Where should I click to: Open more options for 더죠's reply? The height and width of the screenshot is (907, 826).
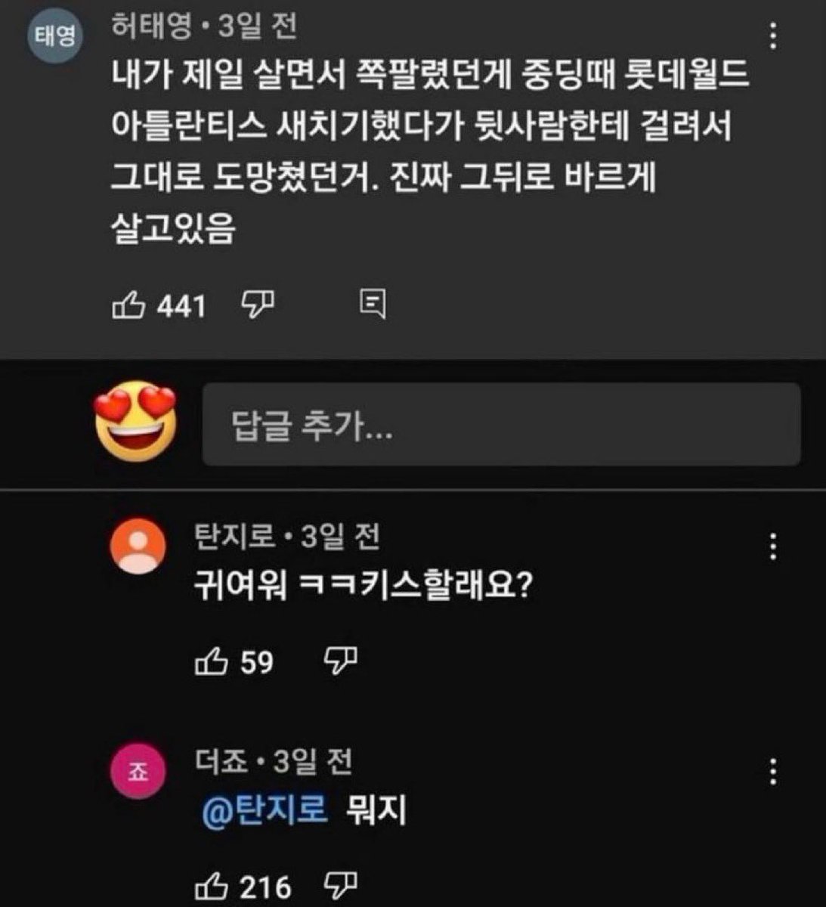click(x=773, y=772)
